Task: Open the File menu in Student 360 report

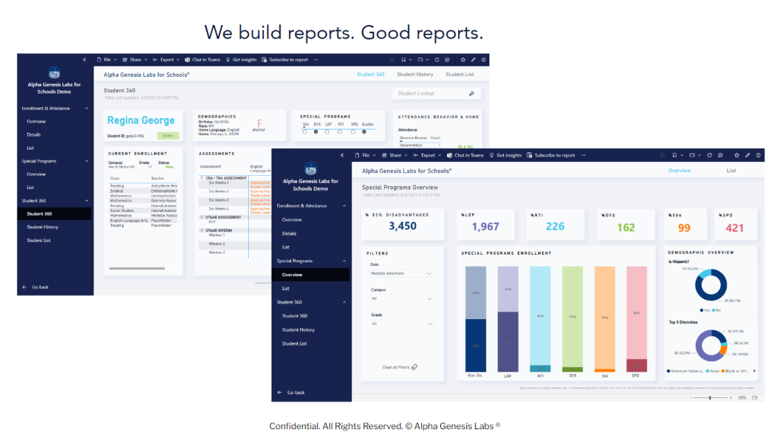Action: [106, 60]
